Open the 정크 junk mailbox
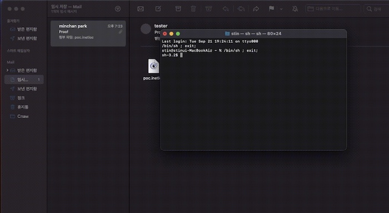 (24, 98)
